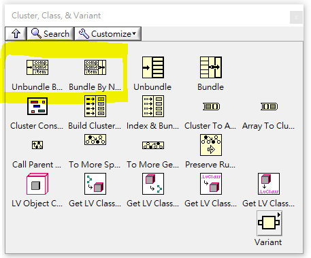Select Get LV Class icon with .LvClass text at bottom
This screenshot has height=258, width=311.
click(269, 184)
